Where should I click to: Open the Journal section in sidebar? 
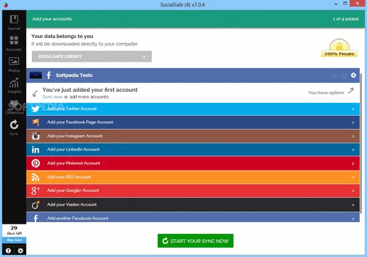point(14,23)
